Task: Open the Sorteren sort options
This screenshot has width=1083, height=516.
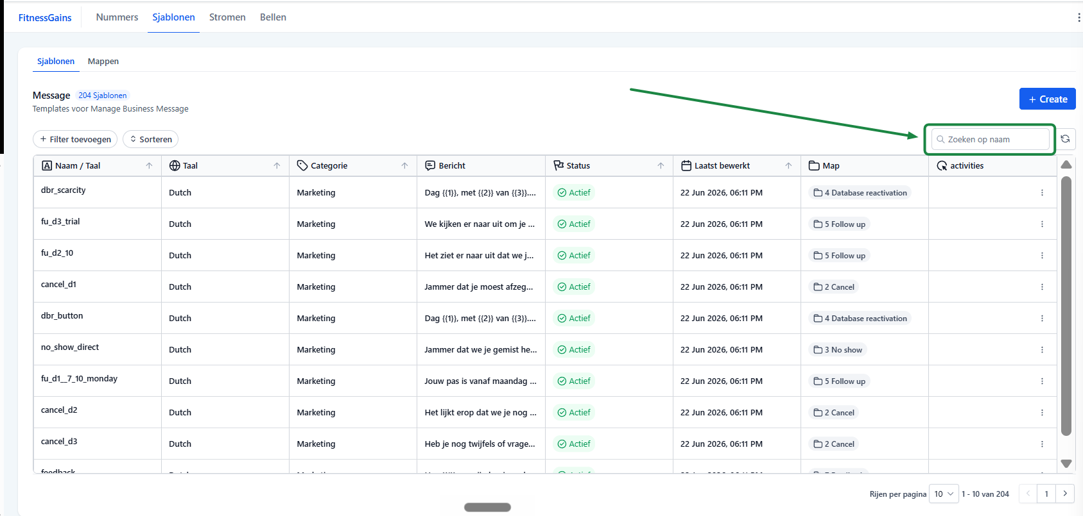Action: [x=150, y=139]
